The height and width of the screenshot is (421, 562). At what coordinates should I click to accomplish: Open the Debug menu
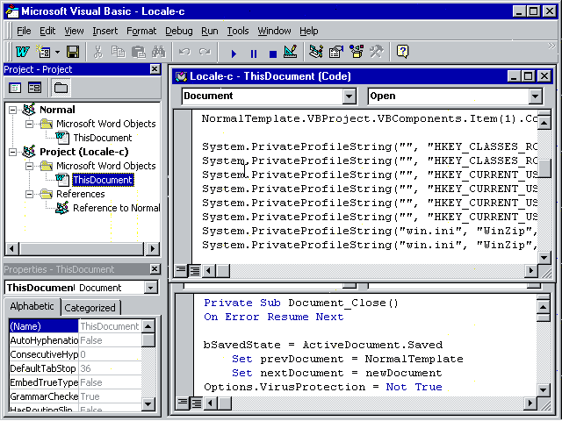(x=178, y=32)
